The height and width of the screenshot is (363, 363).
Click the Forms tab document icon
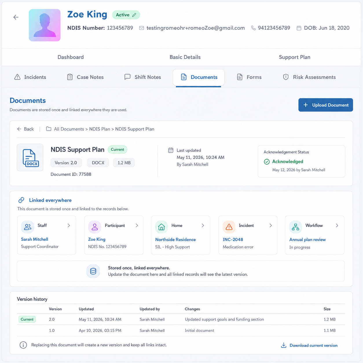240,77
